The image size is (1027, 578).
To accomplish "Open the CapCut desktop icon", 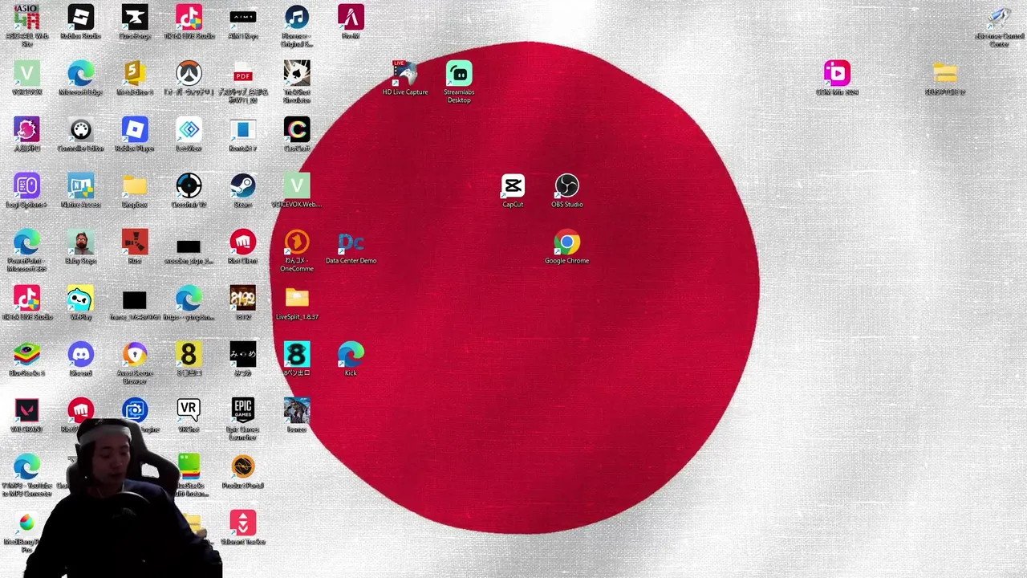I will click(513, 186).
